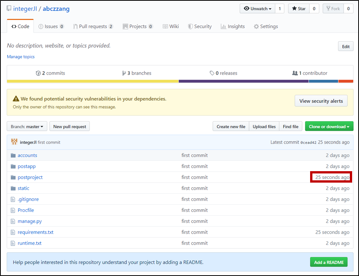
Task: Select the Code tab
Action: click(x=20, y=27)
